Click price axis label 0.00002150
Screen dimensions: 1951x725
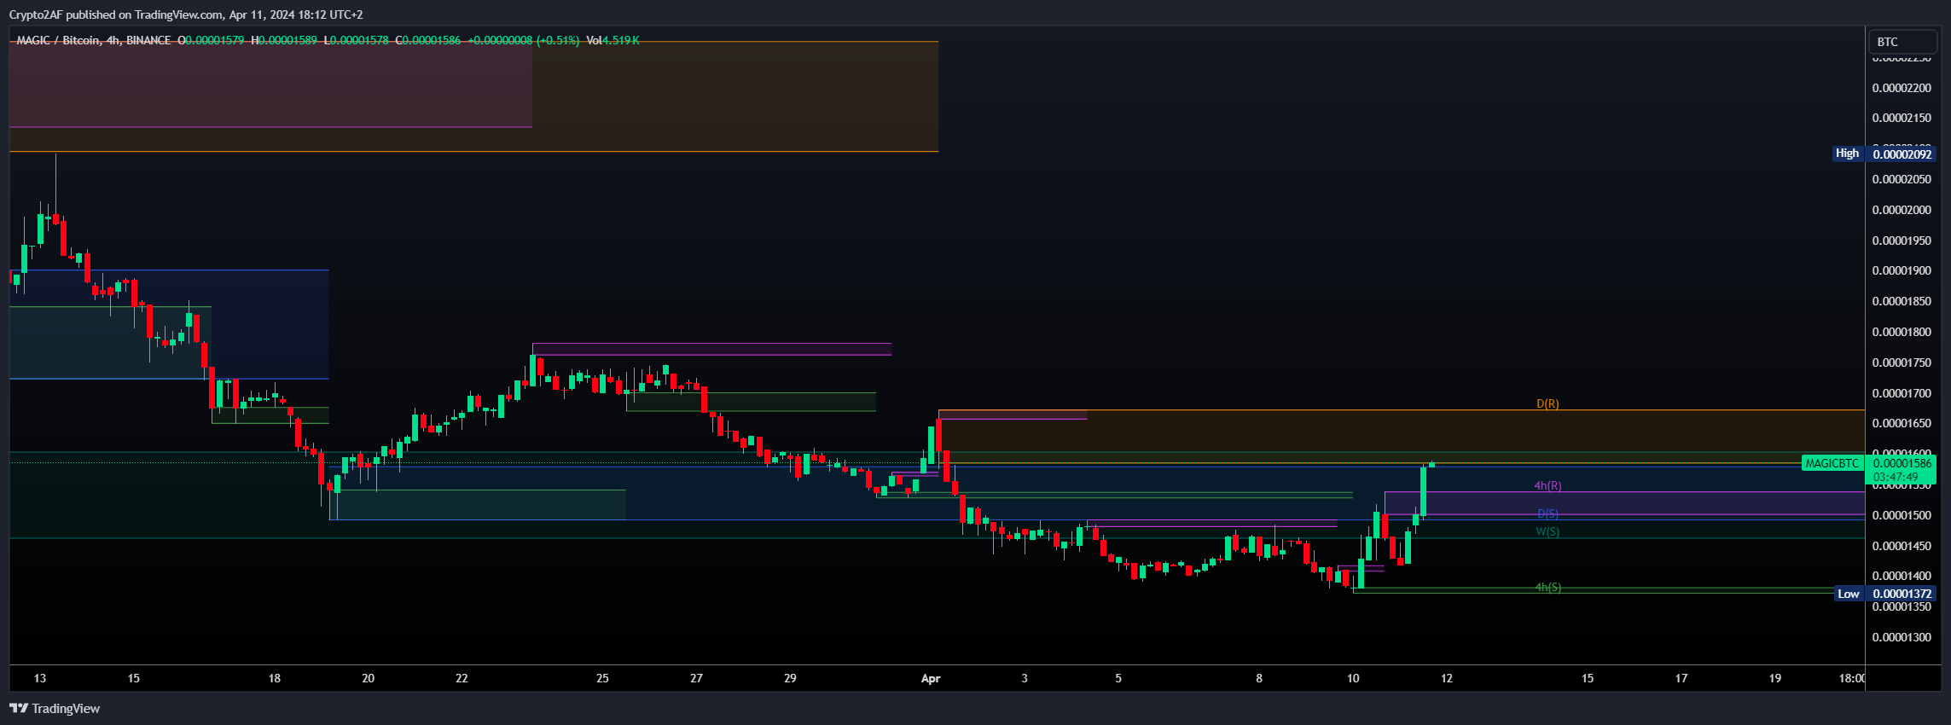coord(1902,118)
